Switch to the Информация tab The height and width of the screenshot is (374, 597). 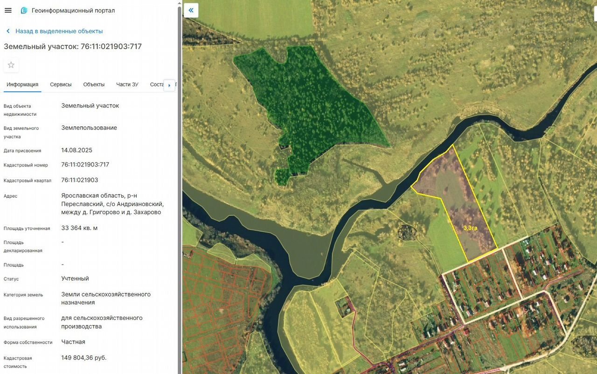click(22, 84)
